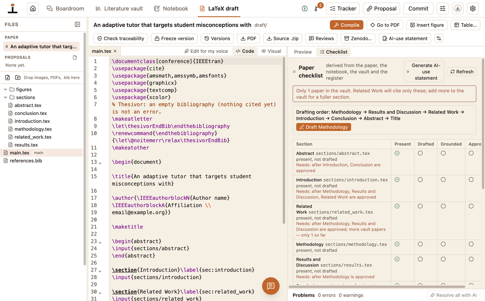Mark Abstract as Drafted
This screenshot has height=301, width=485.
pyautogui.click(x=420, y=153)
